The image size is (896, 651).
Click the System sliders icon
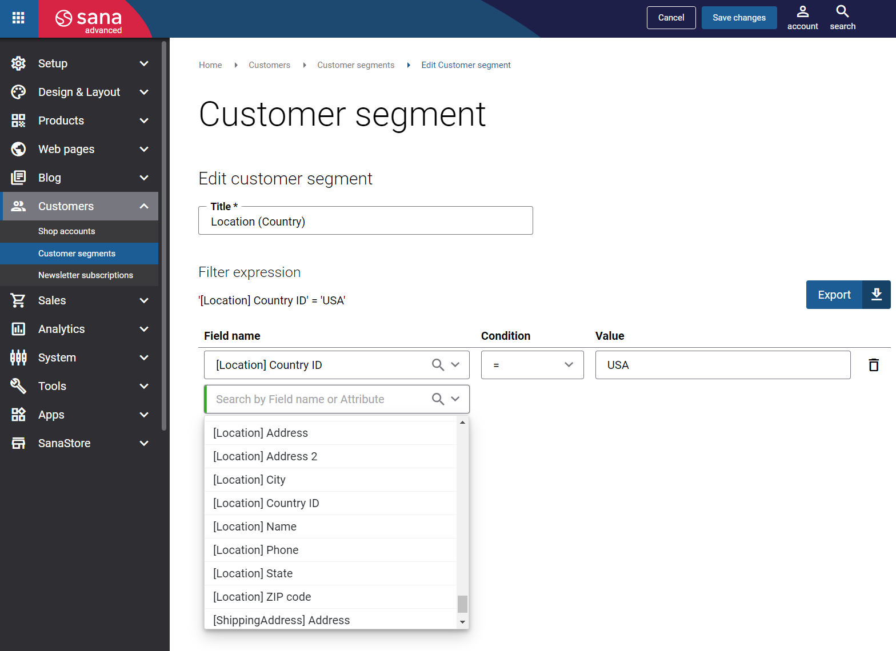tap(18, 357)
